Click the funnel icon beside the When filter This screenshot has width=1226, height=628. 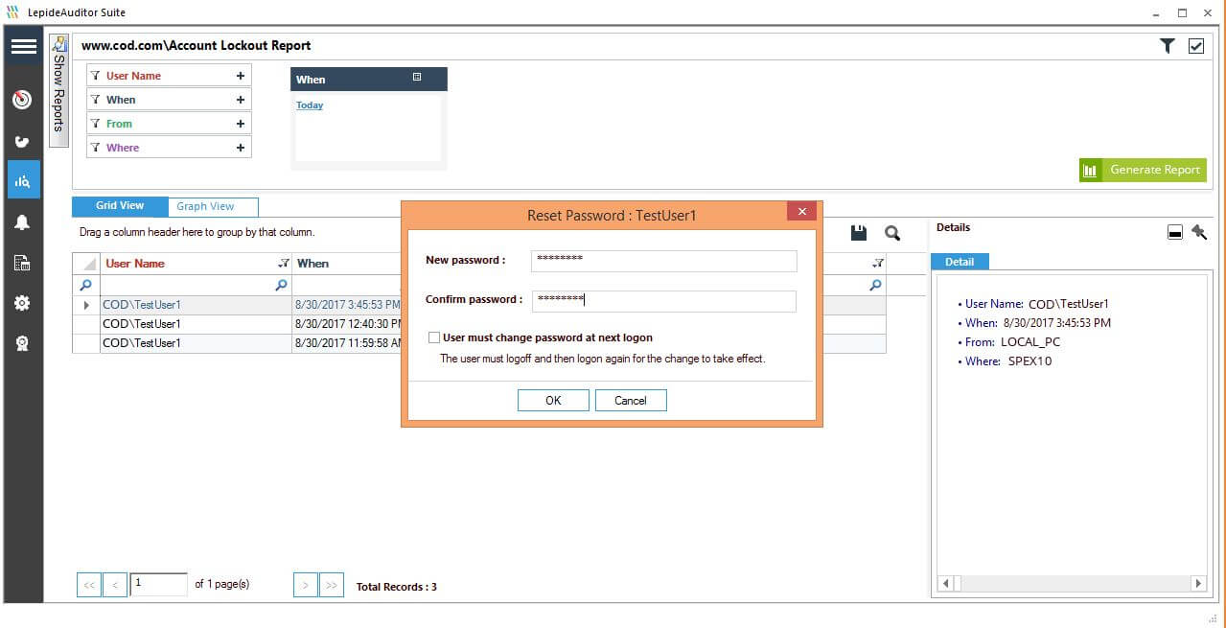click(x=96, y=100)
